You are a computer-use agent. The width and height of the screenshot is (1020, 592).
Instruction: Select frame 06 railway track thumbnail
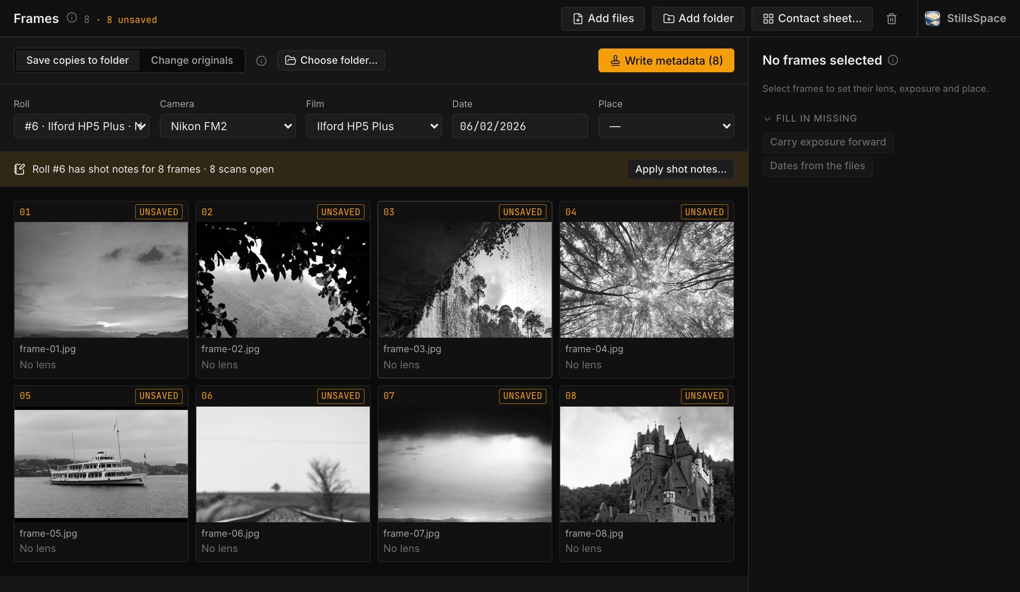[283, 464]
